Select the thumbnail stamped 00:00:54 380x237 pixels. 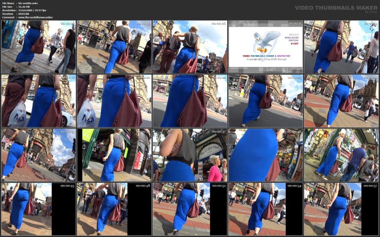(x=266, y=209)
